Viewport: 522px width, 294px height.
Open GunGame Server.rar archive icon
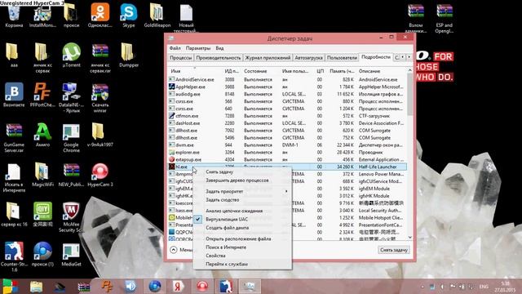(x=14, y=138)
